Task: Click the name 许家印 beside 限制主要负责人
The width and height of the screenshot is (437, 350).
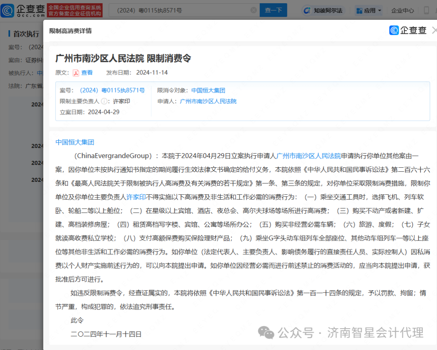Action: (x=121, y=101)
